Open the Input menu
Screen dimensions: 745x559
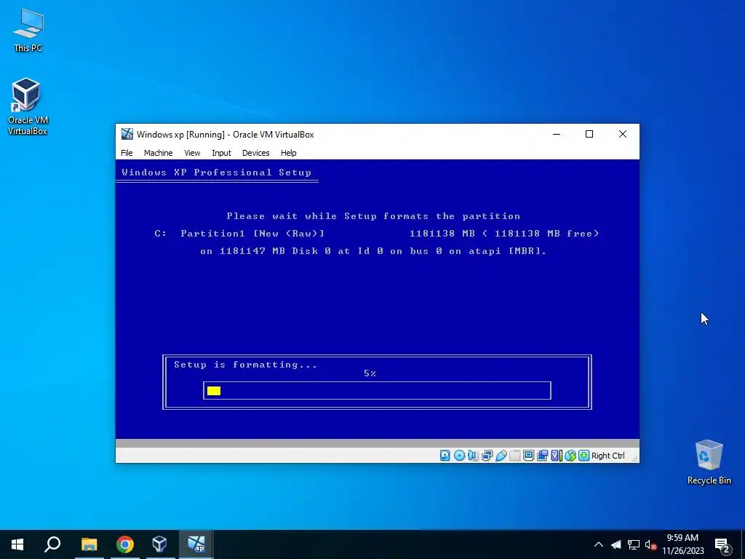click(221, 153)
